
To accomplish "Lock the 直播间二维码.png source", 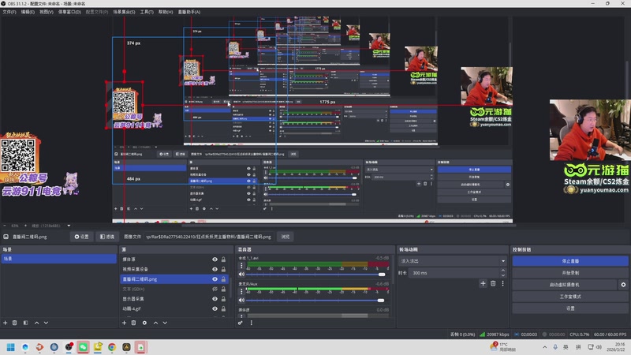I will (223, 279).
